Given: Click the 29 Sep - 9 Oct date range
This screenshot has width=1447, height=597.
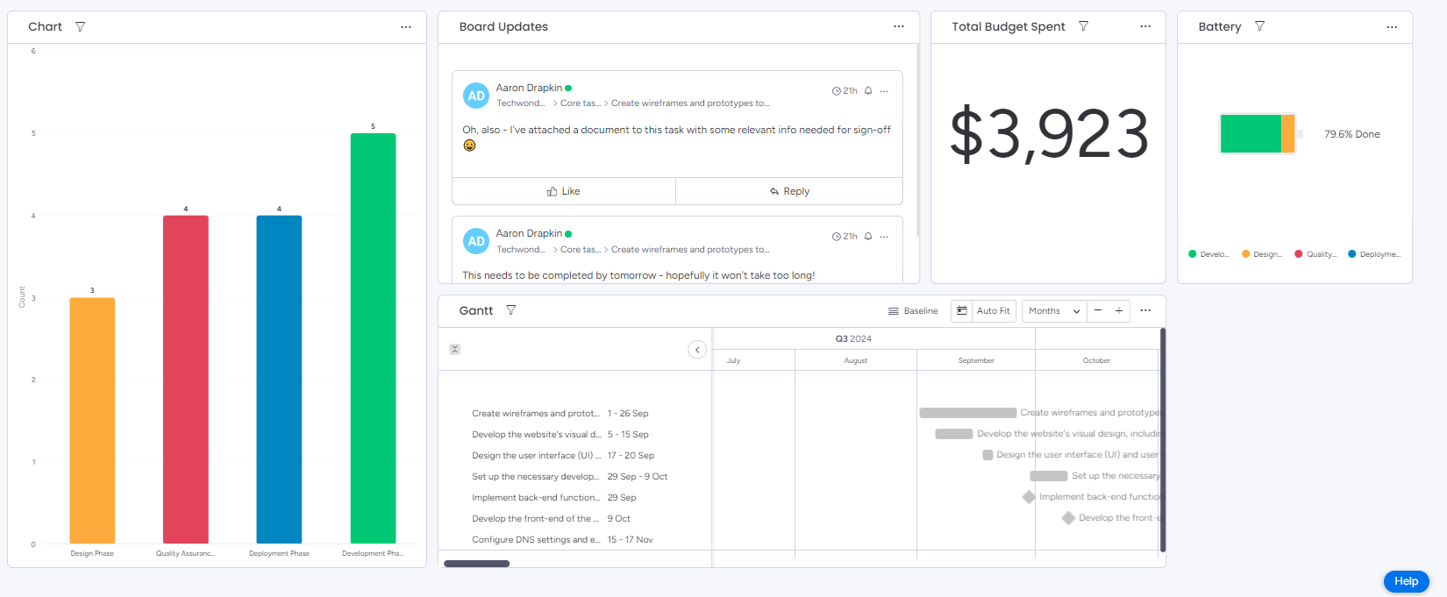Looking at the screenshot, I should pyautogui.click(x=638, y=477).
